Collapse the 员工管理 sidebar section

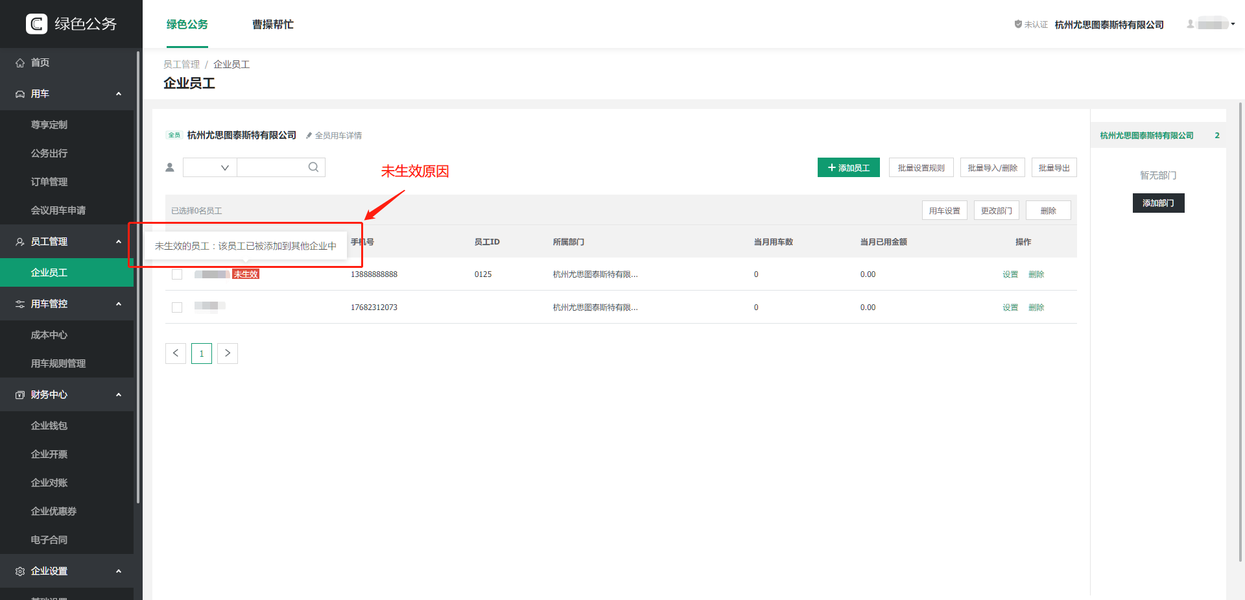point(119,242)
